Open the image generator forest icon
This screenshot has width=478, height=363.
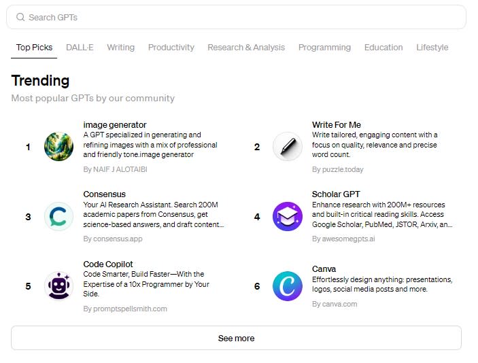point(58,147)
